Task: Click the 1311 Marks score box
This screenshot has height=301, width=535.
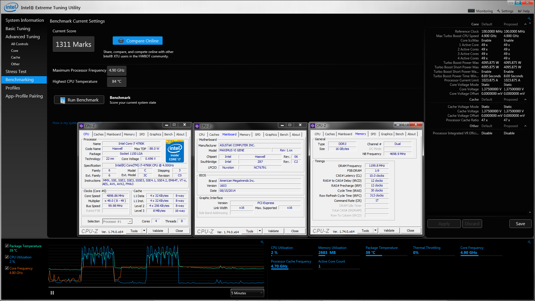Action: click(x=74, y=44)
